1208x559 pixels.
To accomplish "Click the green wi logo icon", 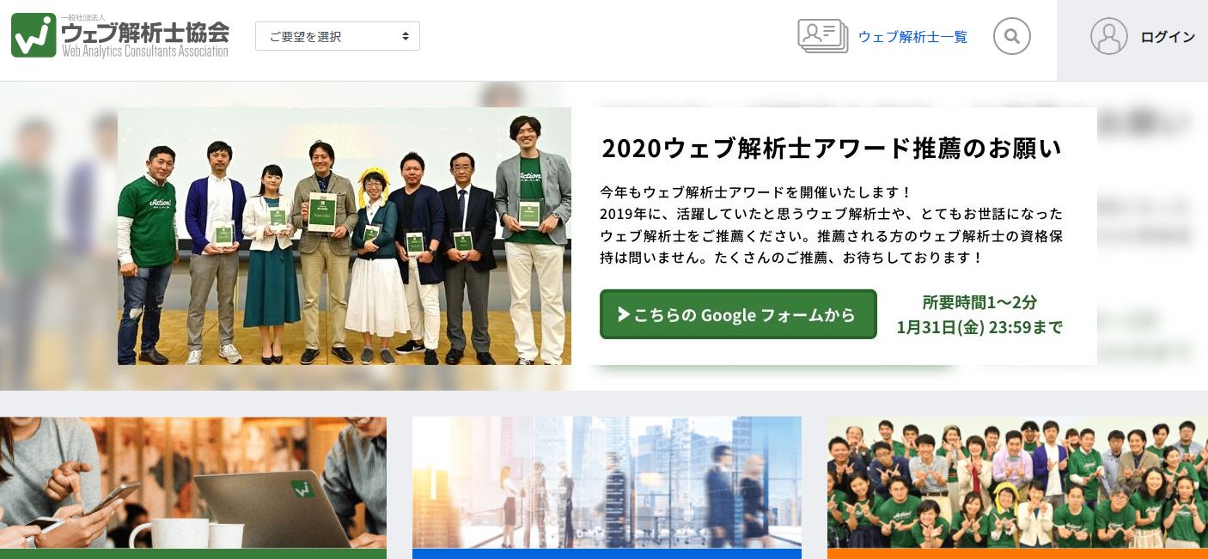I will (x=34, y=35).
